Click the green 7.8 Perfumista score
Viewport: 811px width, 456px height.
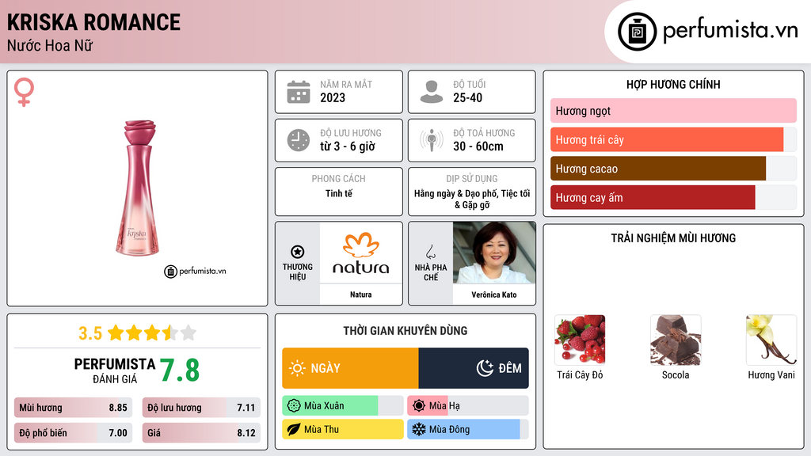180,370
